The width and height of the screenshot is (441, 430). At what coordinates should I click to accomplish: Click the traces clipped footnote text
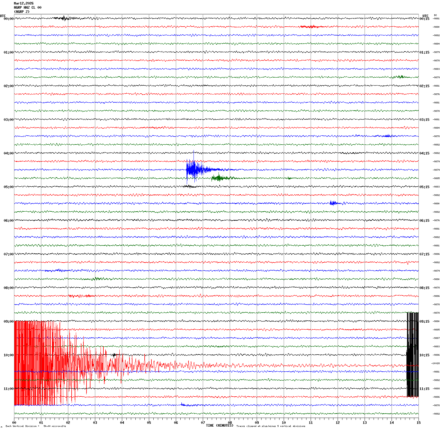(270, 426)
